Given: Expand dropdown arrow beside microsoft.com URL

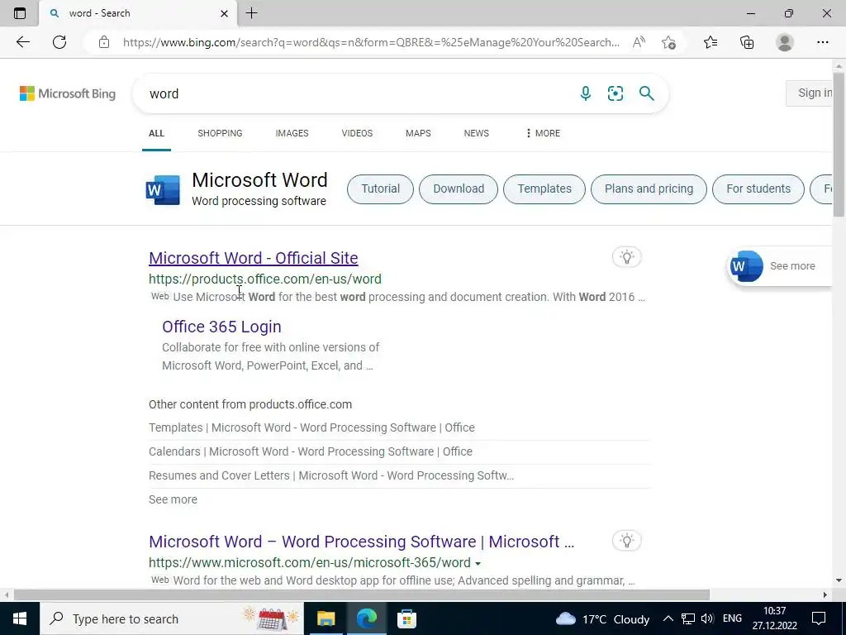Looking at the screenshot, I should [478, 563].
